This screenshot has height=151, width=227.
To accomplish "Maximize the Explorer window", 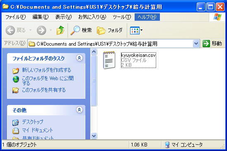I will (210, 7).
